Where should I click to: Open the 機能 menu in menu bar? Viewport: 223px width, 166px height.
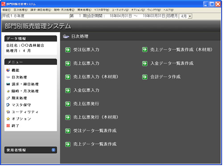coord(7,10)
